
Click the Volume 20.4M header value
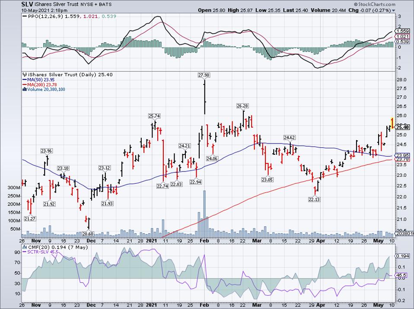coord(328,10)
